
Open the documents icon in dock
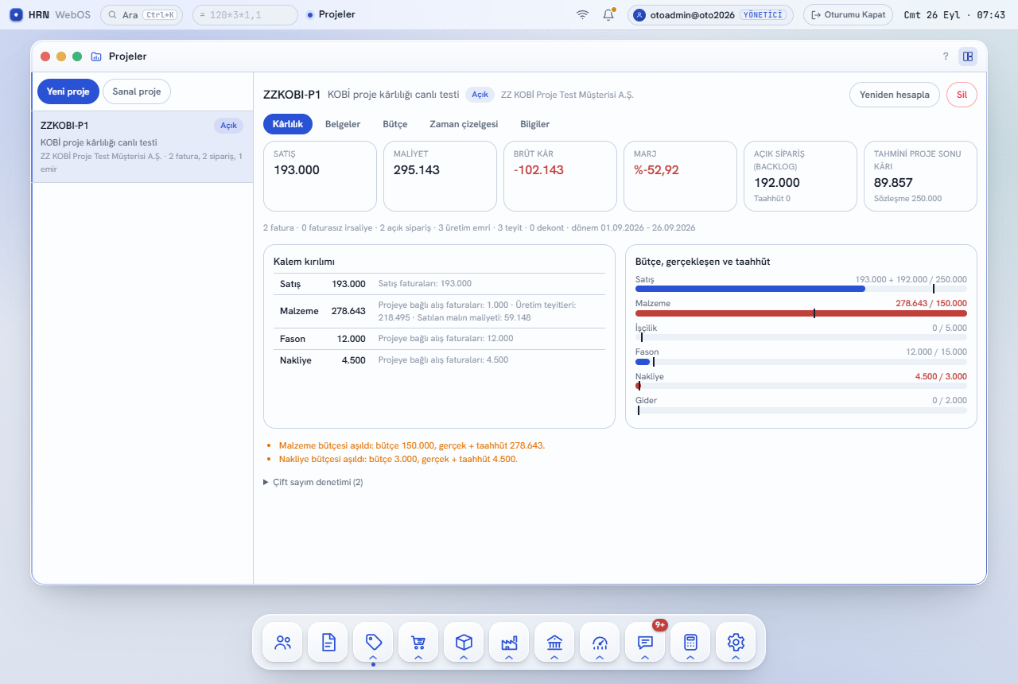328,642
